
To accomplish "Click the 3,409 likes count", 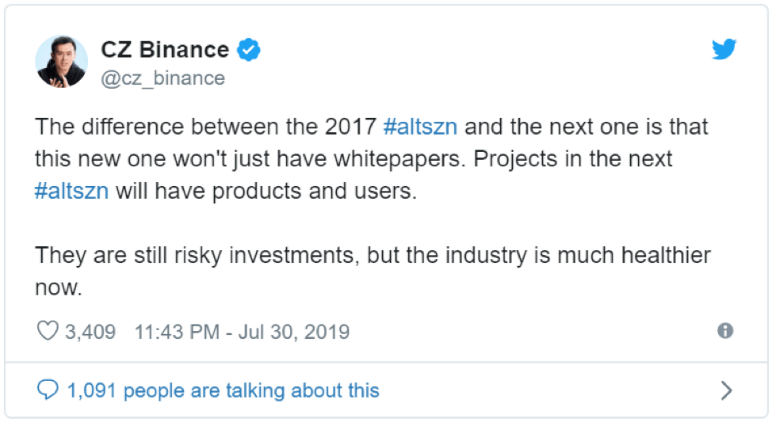I will [90, 332].
